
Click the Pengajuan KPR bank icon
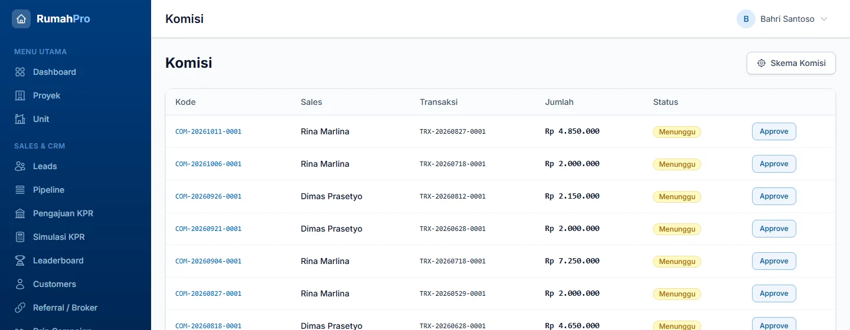20,213
